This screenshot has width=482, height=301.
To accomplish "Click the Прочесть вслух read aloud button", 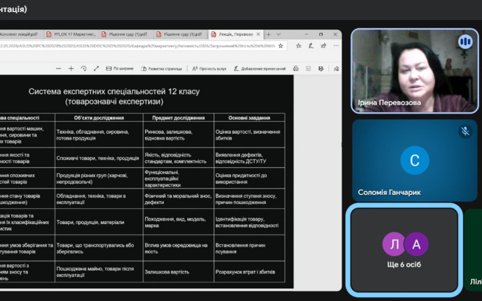I will (x=209, y=69).
